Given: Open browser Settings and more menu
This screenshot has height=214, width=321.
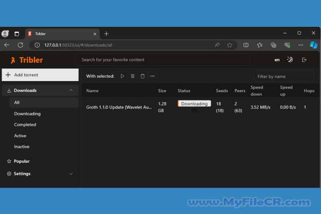Looking at the screenshot, I should 300,45.
